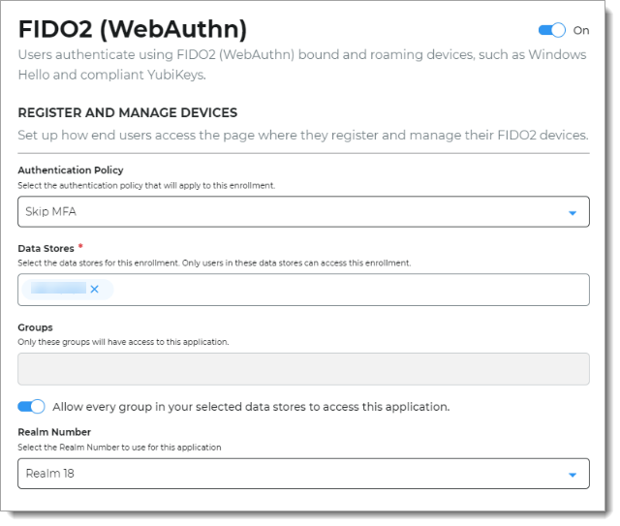Click the Data Stores label

pyautogui.click(x=46, y=248)
